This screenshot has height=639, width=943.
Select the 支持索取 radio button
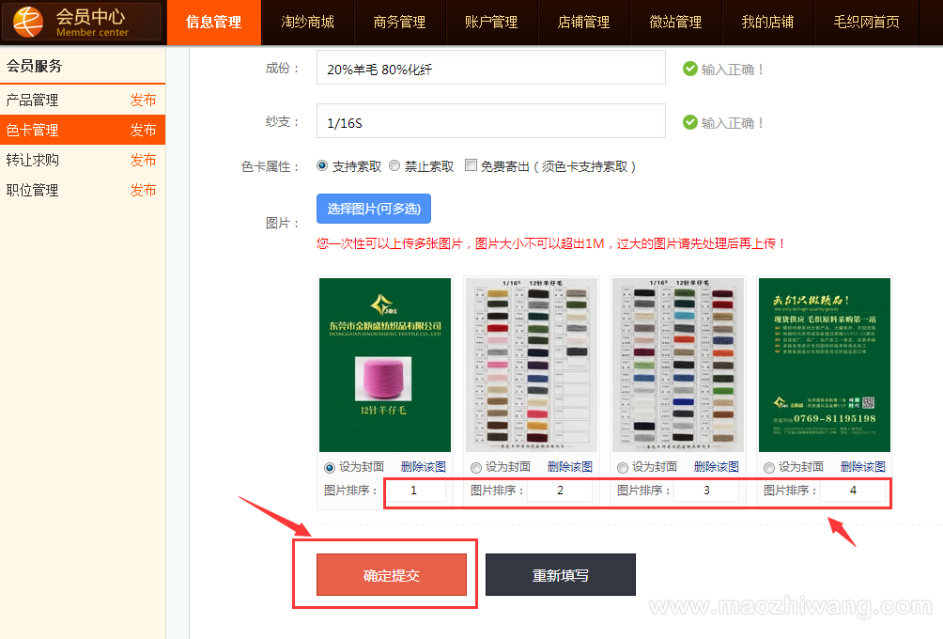click(x=323, y=165)
